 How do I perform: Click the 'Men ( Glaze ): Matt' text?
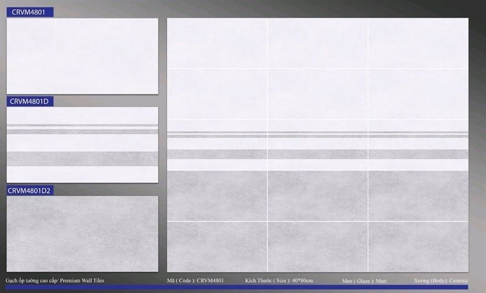[364, 281]
